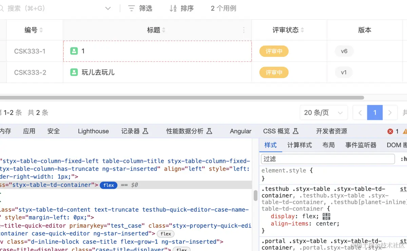Open the CSS 概览 tab

281,131
